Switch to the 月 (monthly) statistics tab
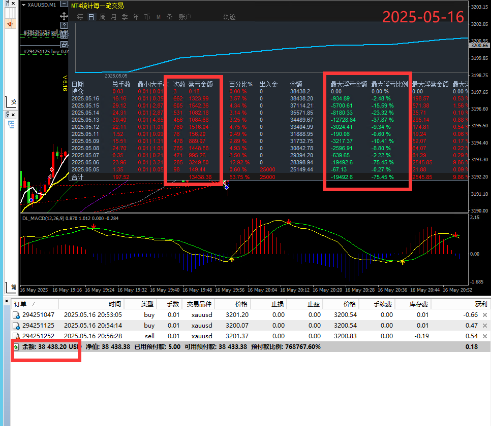Viewport: 491px width, 426px height. pyautogui.click(x=113, y=17)
